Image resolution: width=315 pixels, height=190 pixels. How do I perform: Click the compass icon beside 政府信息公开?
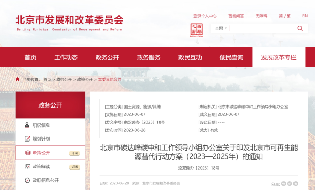pos(27,181)
